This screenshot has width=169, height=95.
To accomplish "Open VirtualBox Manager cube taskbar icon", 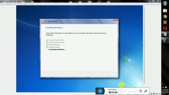I will (x=165, y=40).
